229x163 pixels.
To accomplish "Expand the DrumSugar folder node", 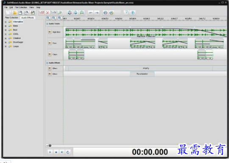I will (6, 43).
